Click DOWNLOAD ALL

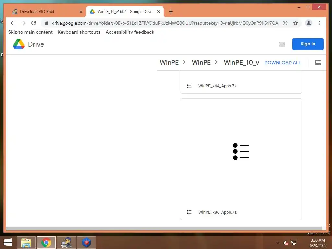pyautogui.click(x=282, y=63)
